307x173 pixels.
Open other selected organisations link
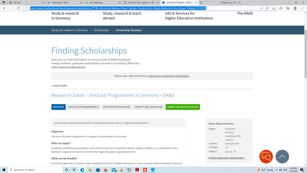click(68, 67)
